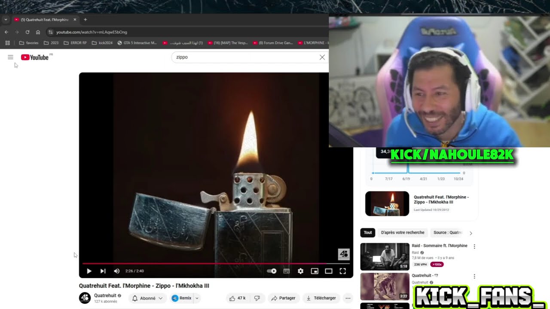Viewport: 550px width, 309px height.
Task: Open the L'MORPHINE bookmark
Action: pyautogui.click(x=313, y=43)
